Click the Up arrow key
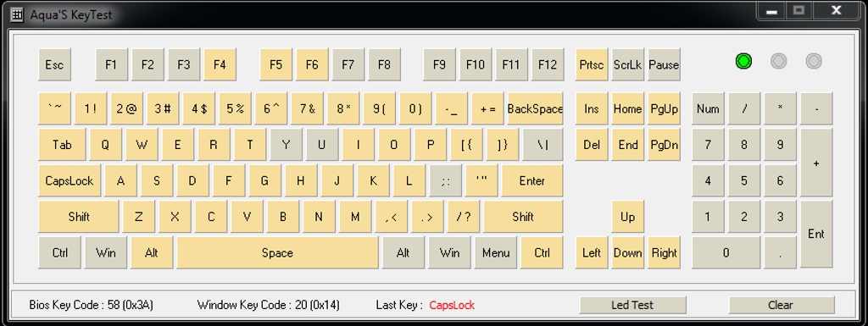Screen dimensions: 868x326 click(x=628, y=217)
